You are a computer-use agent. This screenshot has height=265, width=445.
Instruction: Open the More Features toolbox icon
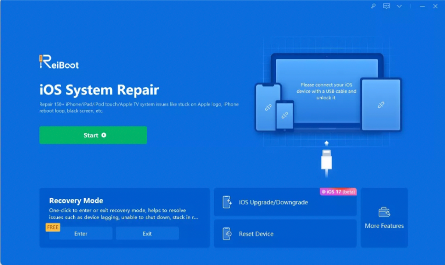click(384, 212)
